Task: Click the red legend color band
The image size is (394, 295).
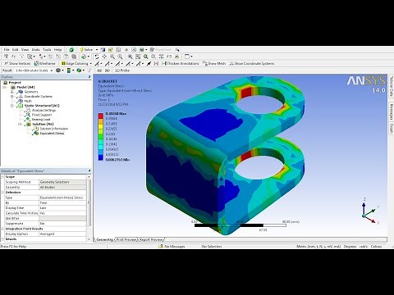Action: tap(101, 116)
